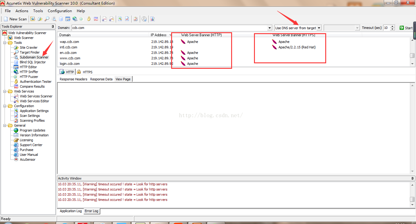Screen dimensions: 416x224
Task: Collapse the Tools folder node
Action: [5, 43]
